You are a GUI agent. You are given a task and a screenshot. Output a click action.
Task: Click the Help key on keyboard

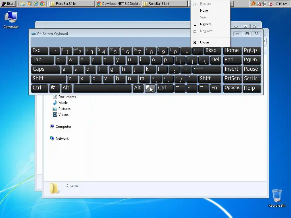[252, 88]
